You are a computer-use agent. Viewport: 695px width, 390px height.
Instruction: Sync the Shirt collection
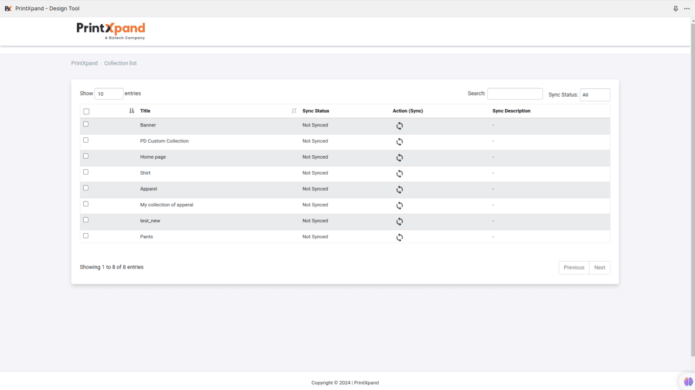tap(399, 174)
